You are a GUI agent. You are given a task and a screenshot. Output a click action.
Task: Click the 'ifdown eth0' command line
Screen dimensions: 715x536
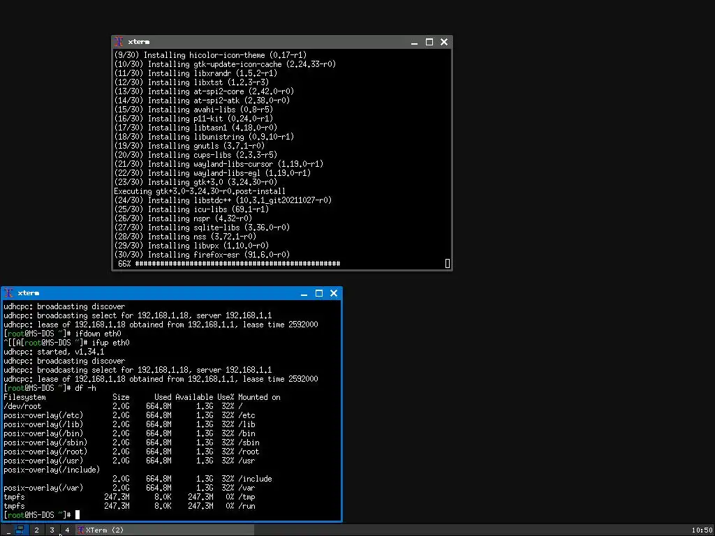point(62,334)
